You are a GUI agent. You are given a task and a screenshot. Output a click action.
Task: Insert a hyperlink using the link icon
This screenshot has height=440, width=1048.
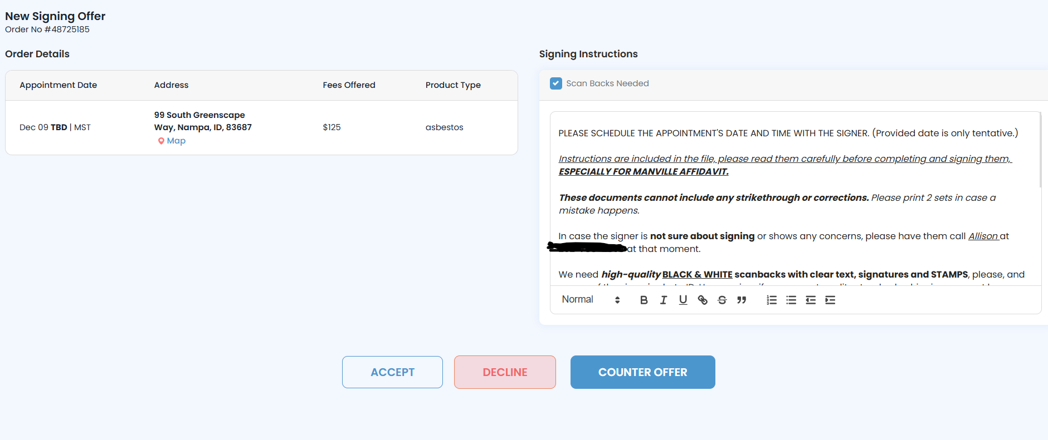tap(703, 300)
